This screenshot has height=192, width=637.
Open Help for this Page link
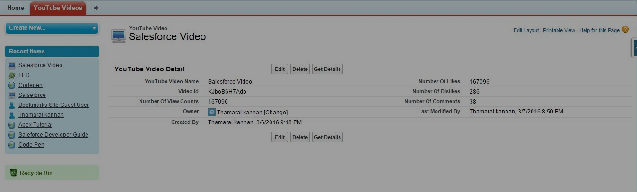(599, 30)
